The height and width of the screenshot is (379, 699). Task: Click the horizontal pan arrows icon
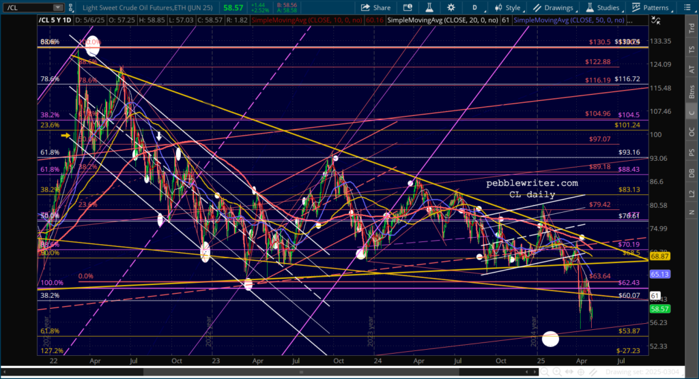coord(569,372)
